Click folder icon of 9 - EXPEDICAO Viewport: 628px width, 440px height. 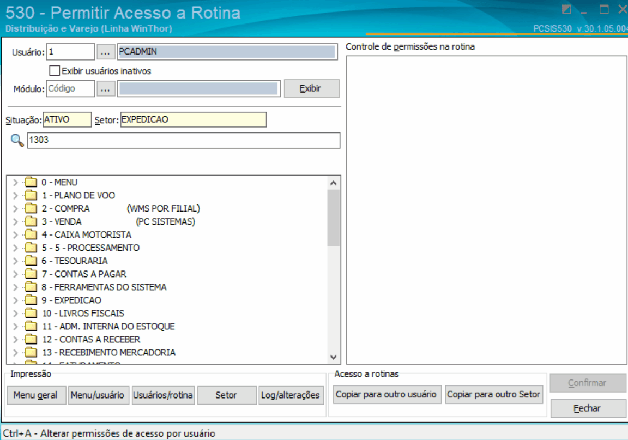coord(31,300)
